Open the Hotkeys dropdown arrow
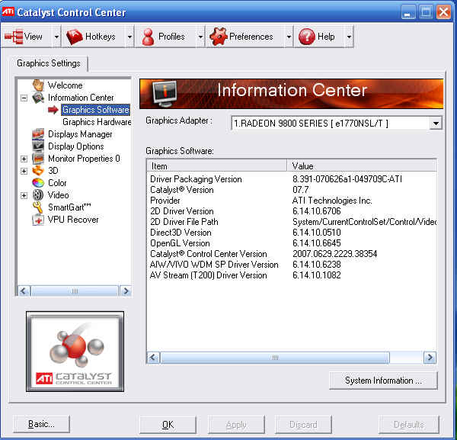This screenshot has height=440, width=457. [129, 37]
